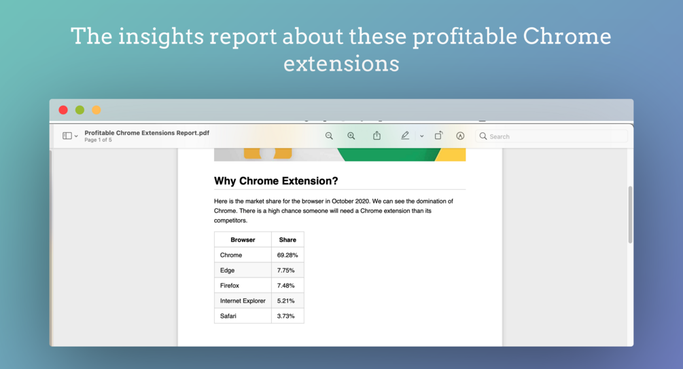
Task: Select the 'Firefox' table cell
Action: pos(243,286)
